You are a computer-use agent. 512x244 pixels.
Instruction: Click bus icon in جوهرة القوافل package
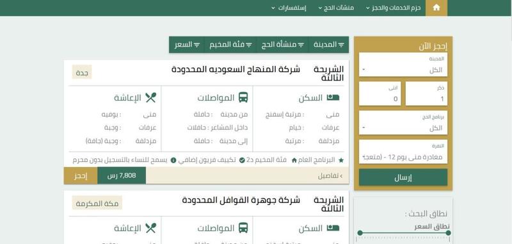click(243, 228)
